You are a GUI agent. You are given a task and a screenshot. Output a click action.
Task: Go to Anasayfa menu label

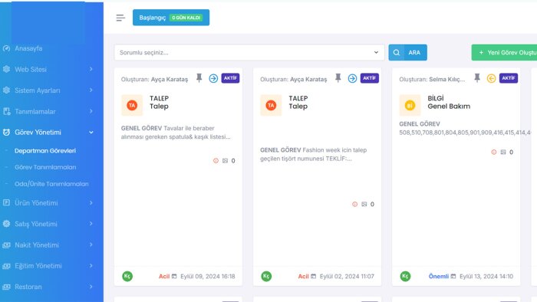pos(28,48)
